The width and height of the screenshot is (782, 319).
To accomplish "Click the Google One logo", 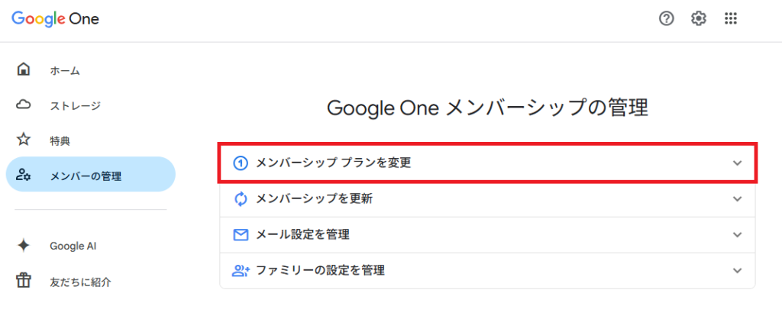I will 55,19.
